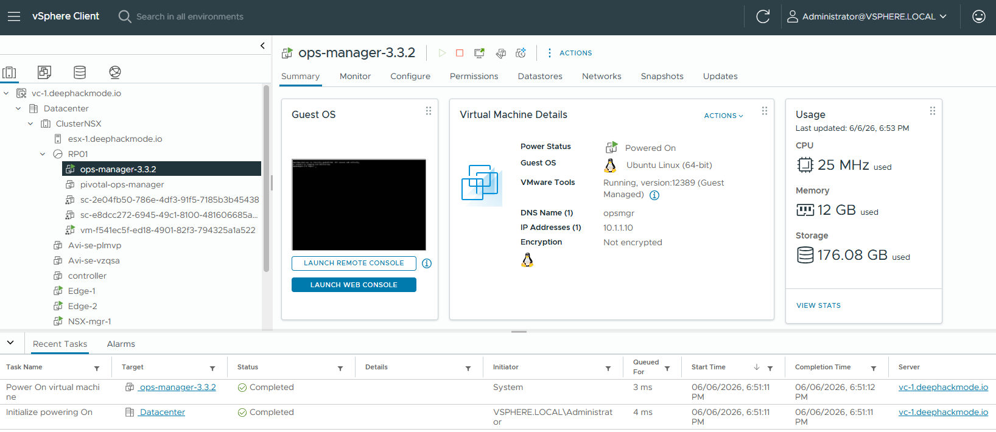The image size is (996, 432).
Task: Switch to the Alarms tab
Action: pyautogui.click(x=121, y=344)
